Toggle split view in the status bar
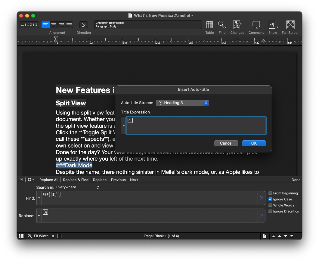This screenshot has height=262, width=319. [x=59, y=236]
